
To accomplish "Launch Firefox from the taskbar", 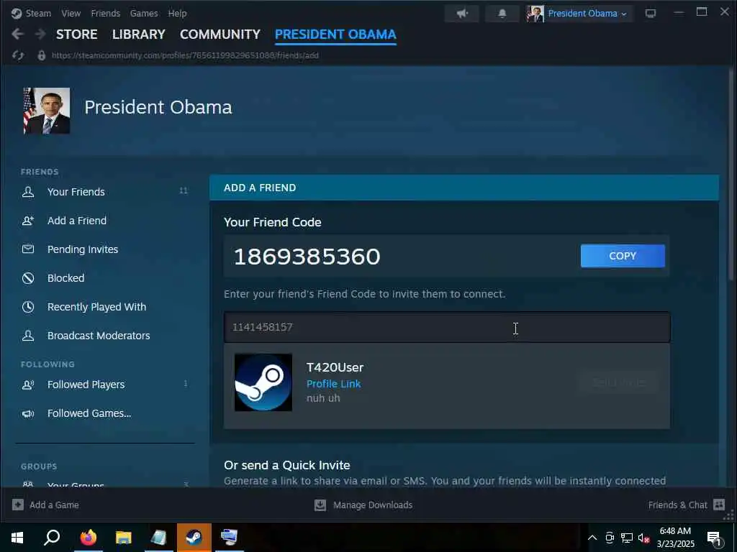I will pos(88,538).
